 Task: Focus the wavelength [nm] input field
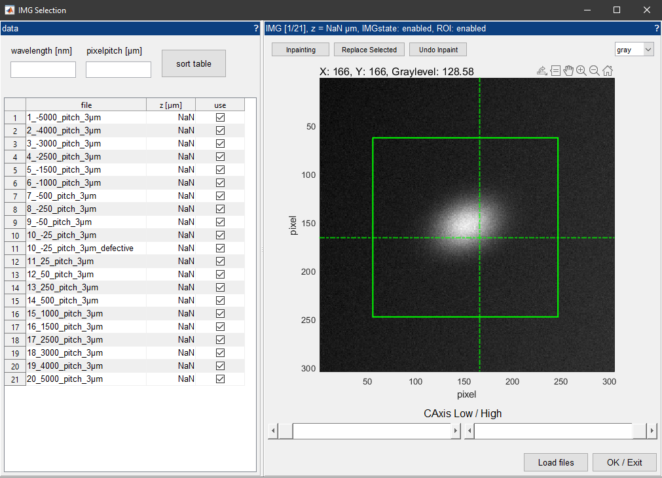(43, 69)
